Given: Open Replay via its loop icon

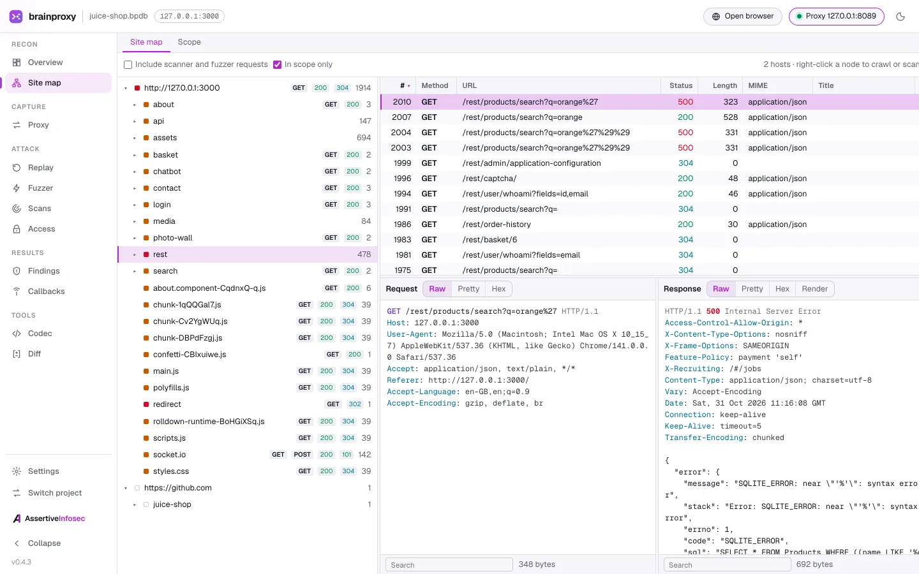Looking at the screenshot, I should 17,168.
